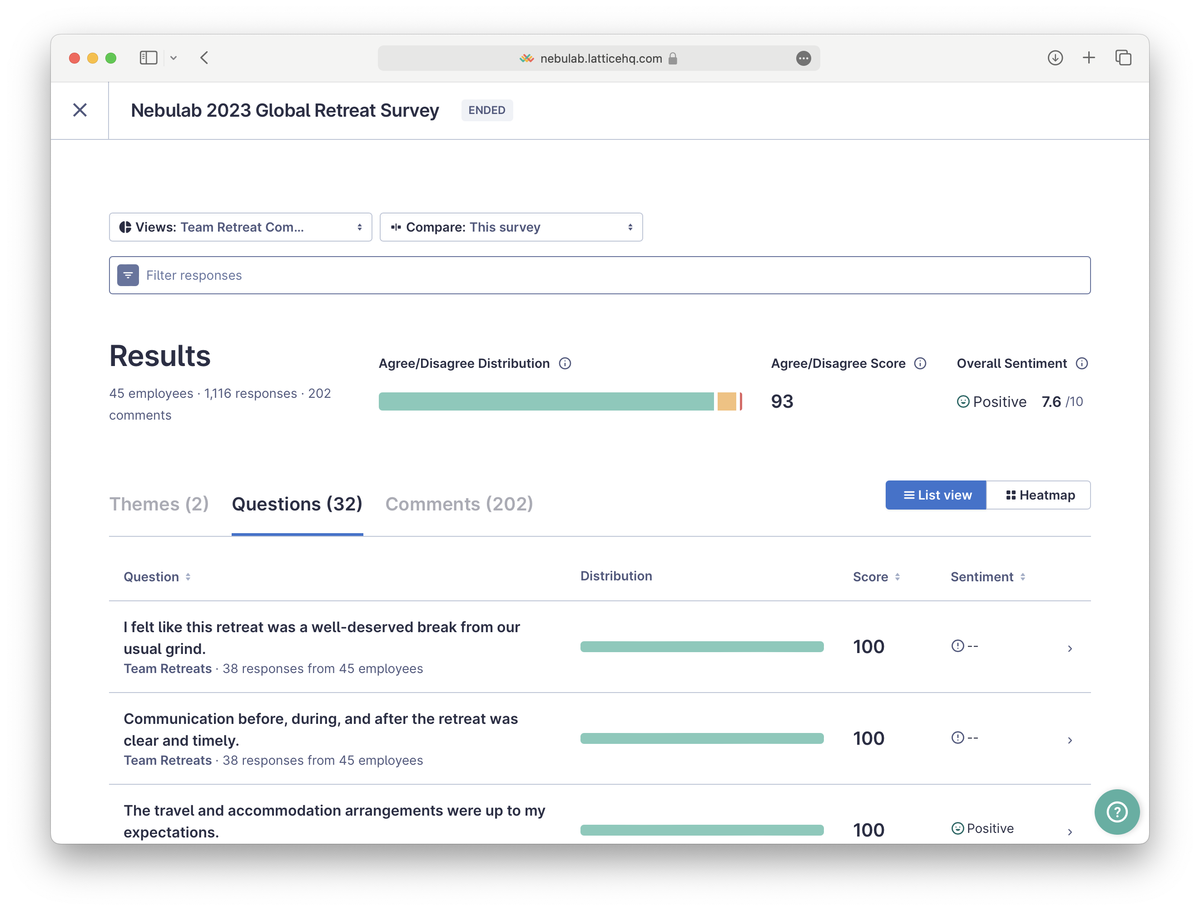Open the 'travel and accommodation arrangements' question
This screenshot has height=911, width=1200.
click(x=334, y=821)
